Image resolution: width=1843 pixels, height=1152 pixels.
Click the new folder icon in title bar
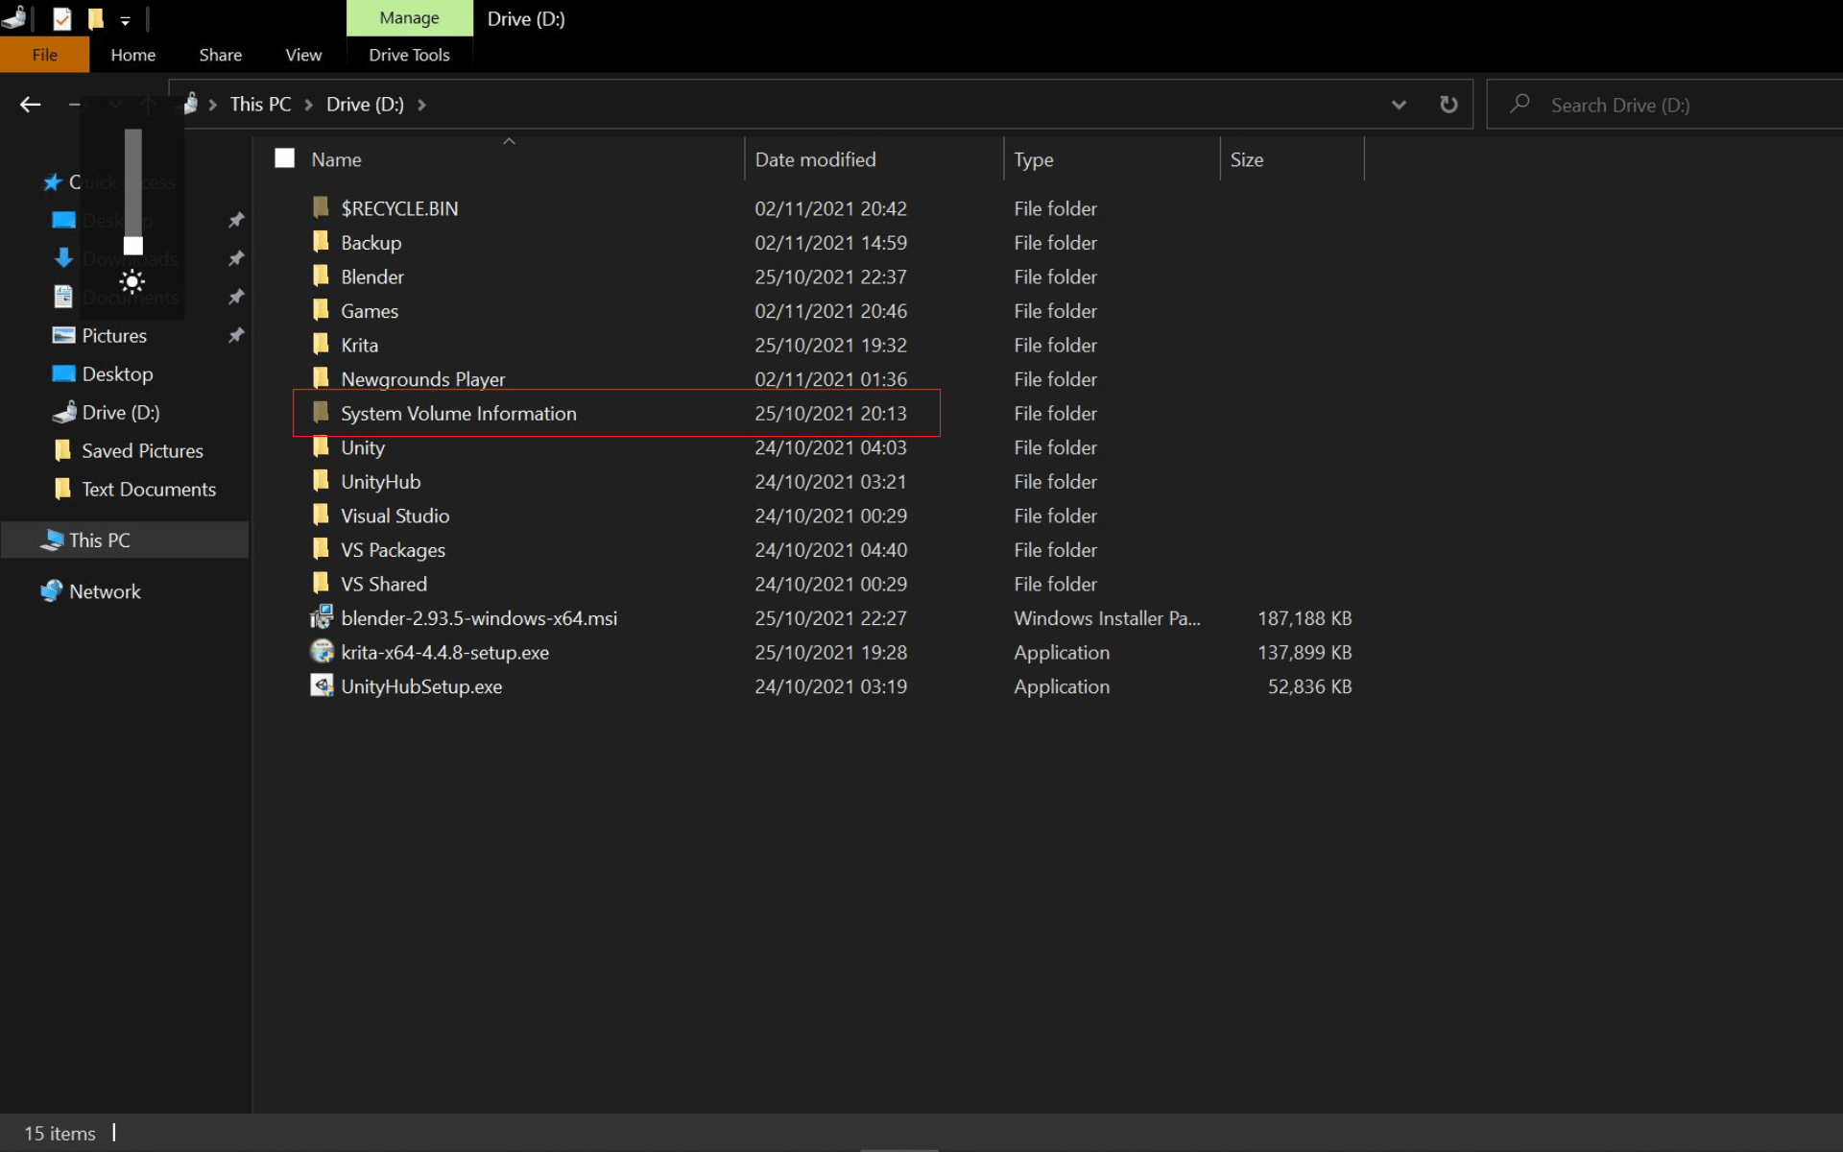[x=96, y=18]
